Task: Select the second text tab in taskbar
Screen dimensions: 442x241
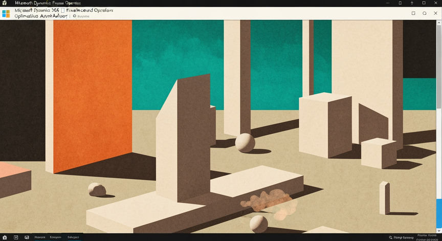Action: (56, 237)
